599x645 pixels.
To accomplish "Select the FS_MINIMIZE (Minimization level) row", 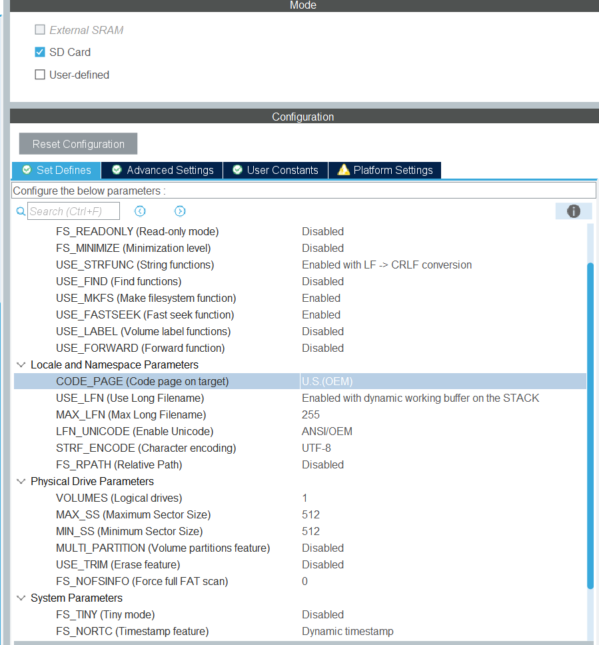I will (x=300, y=248).
